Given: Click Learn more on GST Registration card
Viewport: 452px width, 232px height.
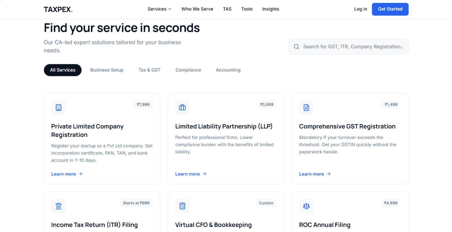Looking at the screenshot, I should pyautogui.click(x=315, y=174).
